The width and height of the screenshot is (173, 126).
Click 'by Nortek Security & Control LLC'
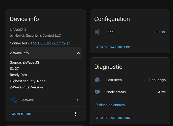pos(35,36)
